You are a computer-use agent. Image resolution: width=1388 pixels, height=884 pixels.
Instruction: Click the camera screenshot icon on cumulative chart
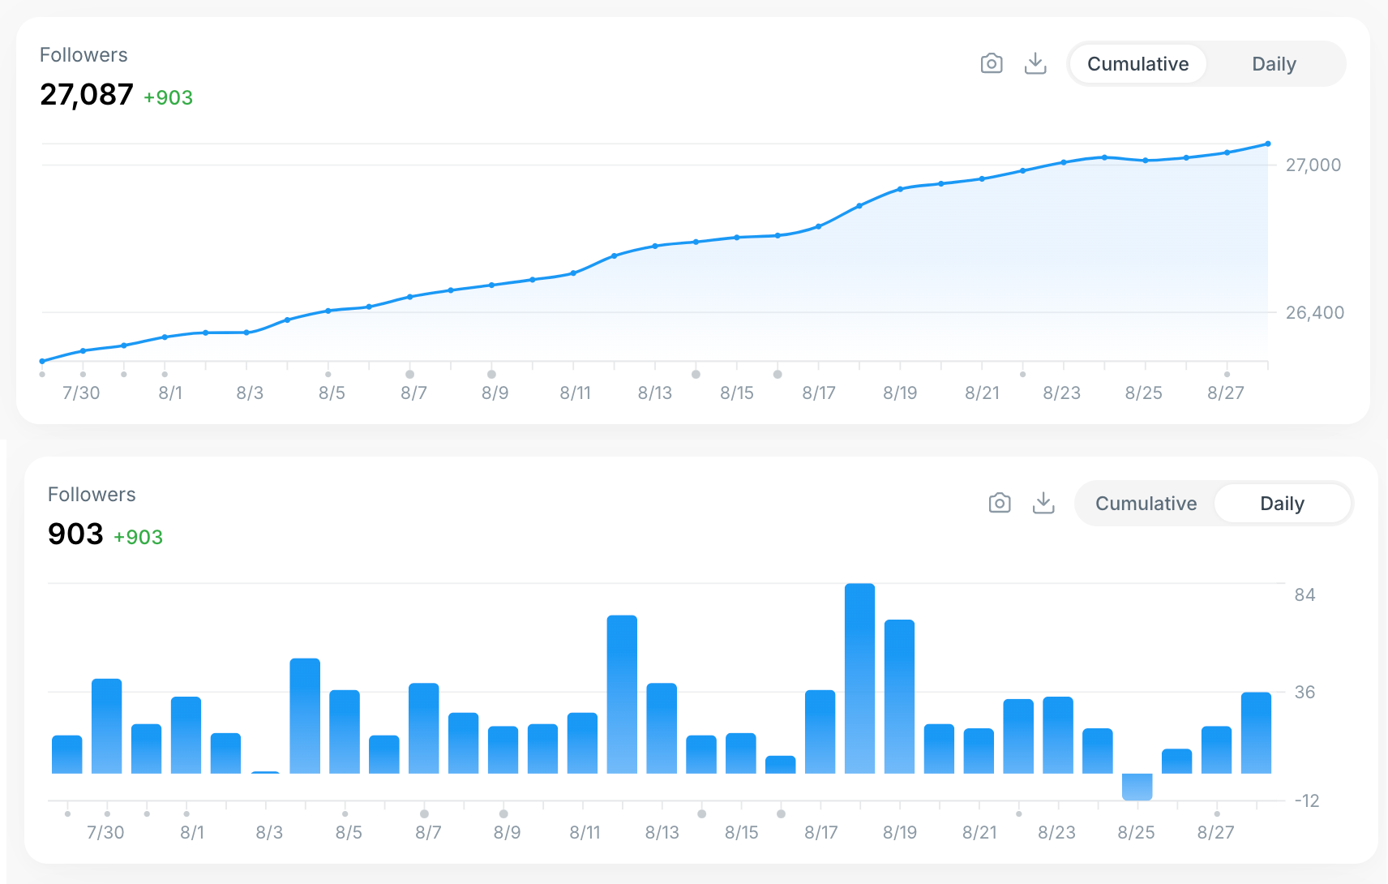pos(991,62)
